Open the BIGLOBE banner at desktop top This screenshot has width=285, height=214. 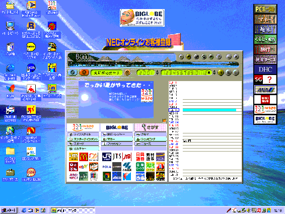pos(142,18)
